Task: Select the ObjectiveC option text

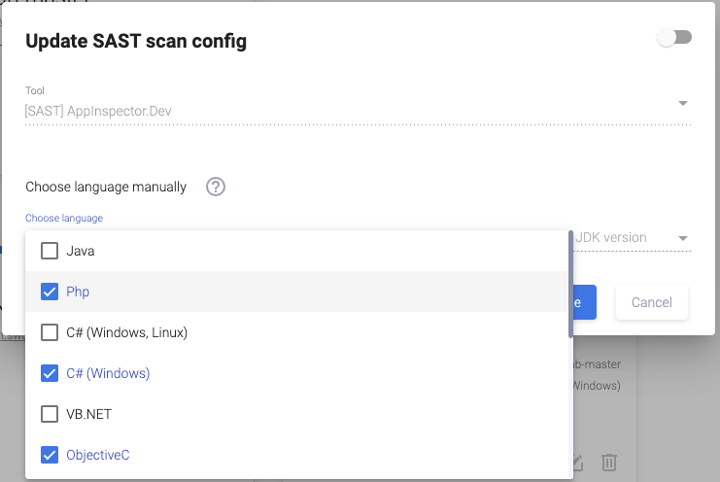Action: click(98, 455)
